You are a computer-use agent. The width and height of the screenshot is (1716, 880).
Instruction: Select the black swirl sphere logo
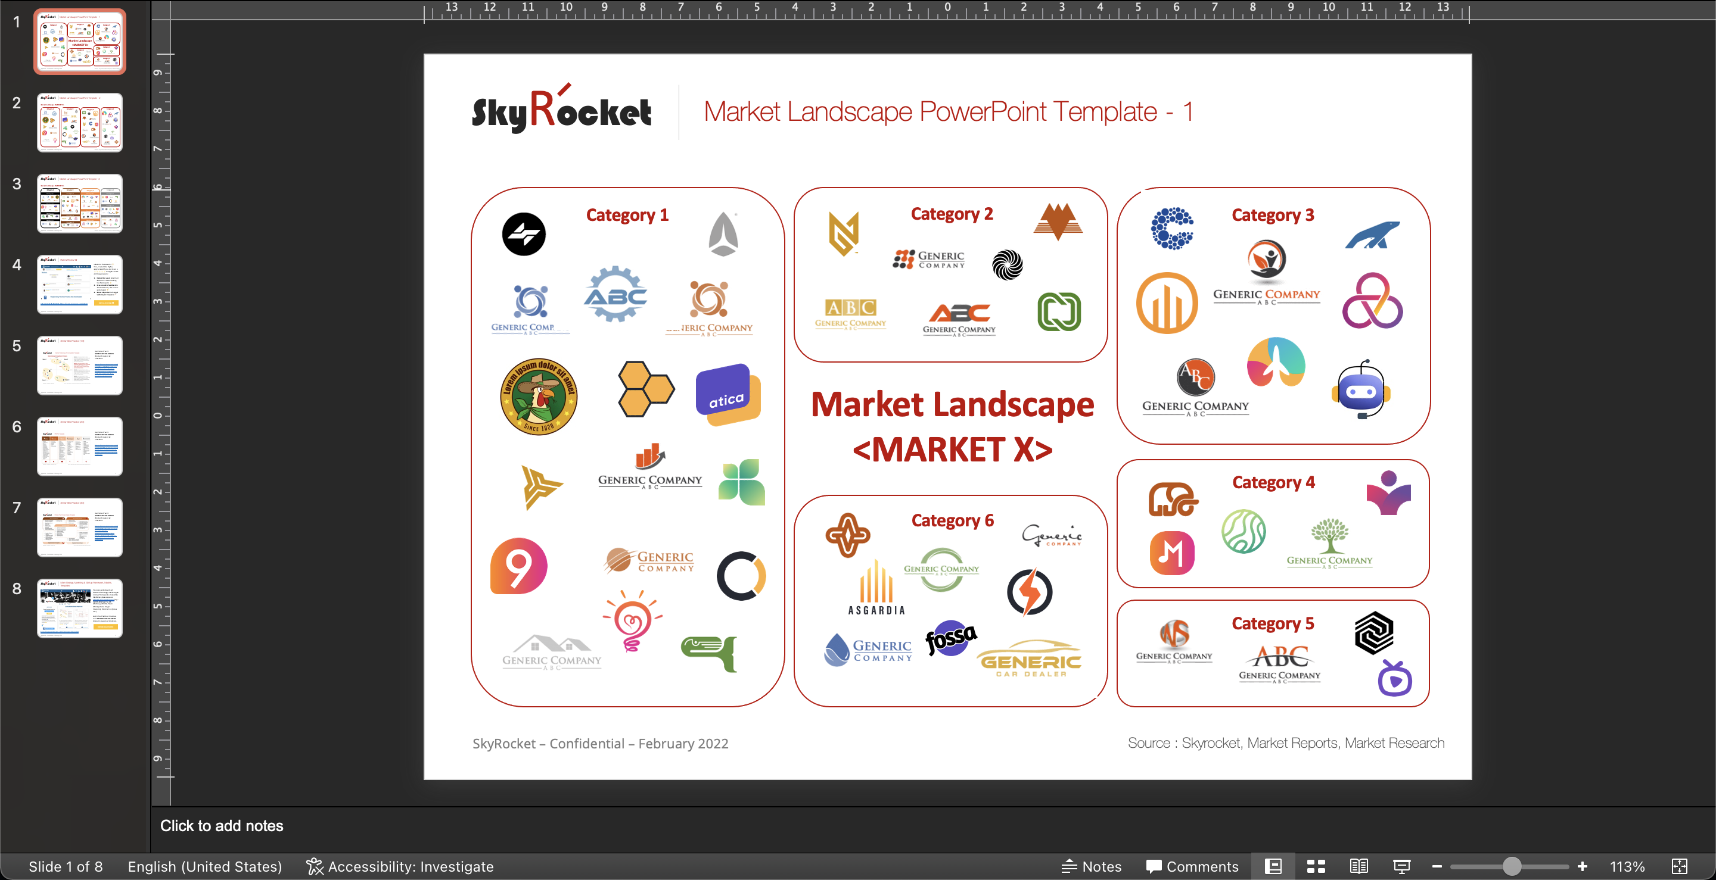1007,265
